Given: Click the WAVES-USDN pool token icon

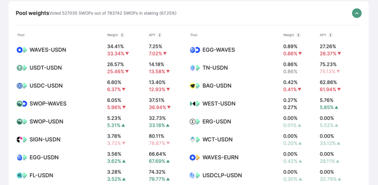Looking at the screenshot, I should (x=22, y=50).
